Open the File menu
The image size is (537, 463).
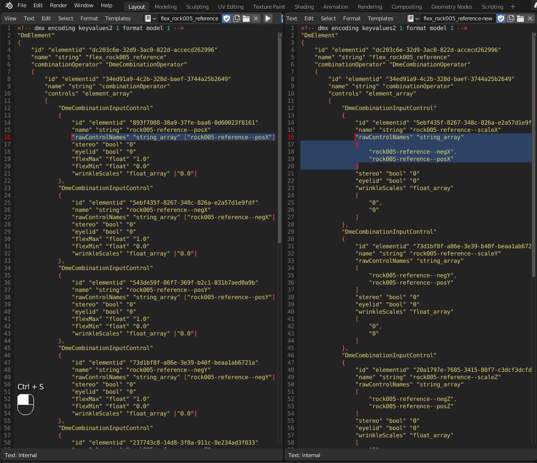[x=22, y=5]
